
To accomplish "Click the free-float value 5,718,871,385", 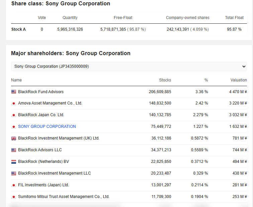I will tap(113, 29).
